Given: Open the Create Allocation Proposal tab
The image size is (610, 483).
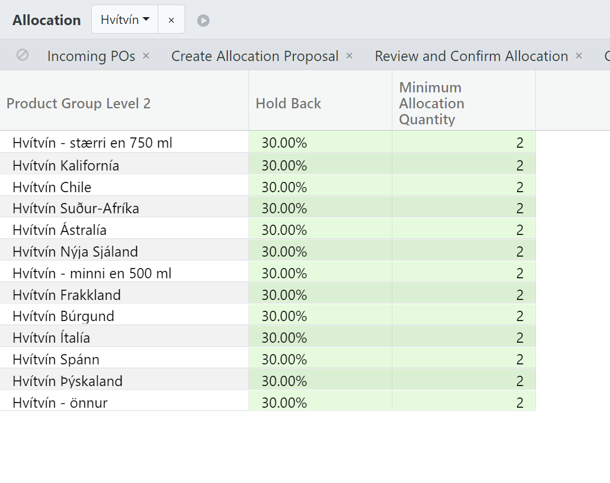Looking at the screenshot, I should pos(255,56).
